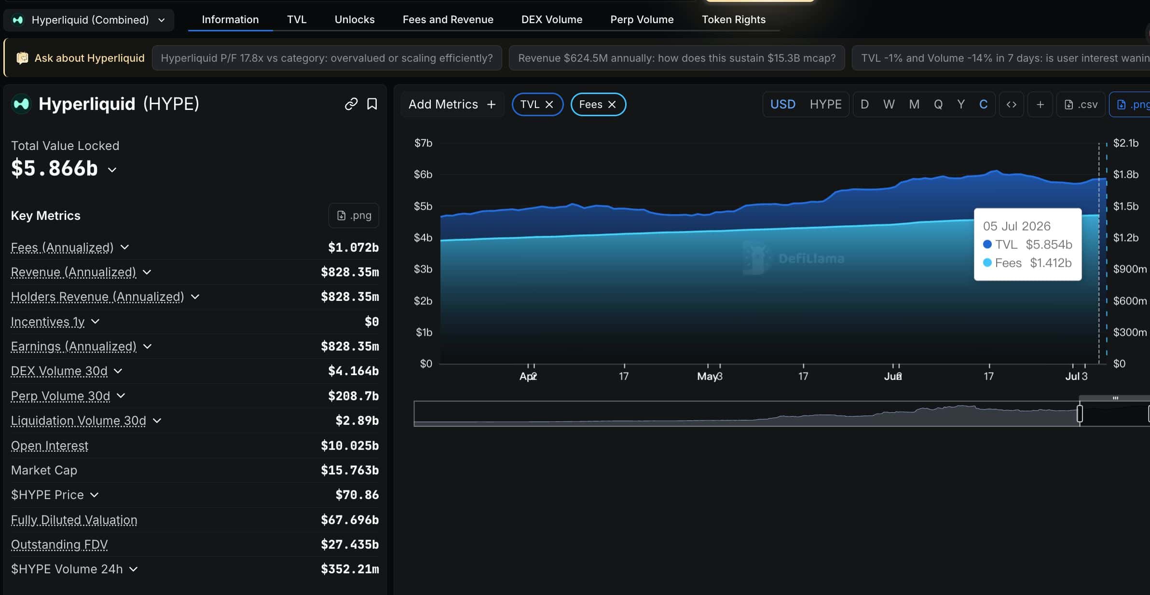
Task: Switch chart denomination to HYPE
Action: (x=825, y=104)
